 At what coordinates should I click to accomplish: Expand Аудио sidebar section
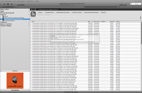pos(29,11)
